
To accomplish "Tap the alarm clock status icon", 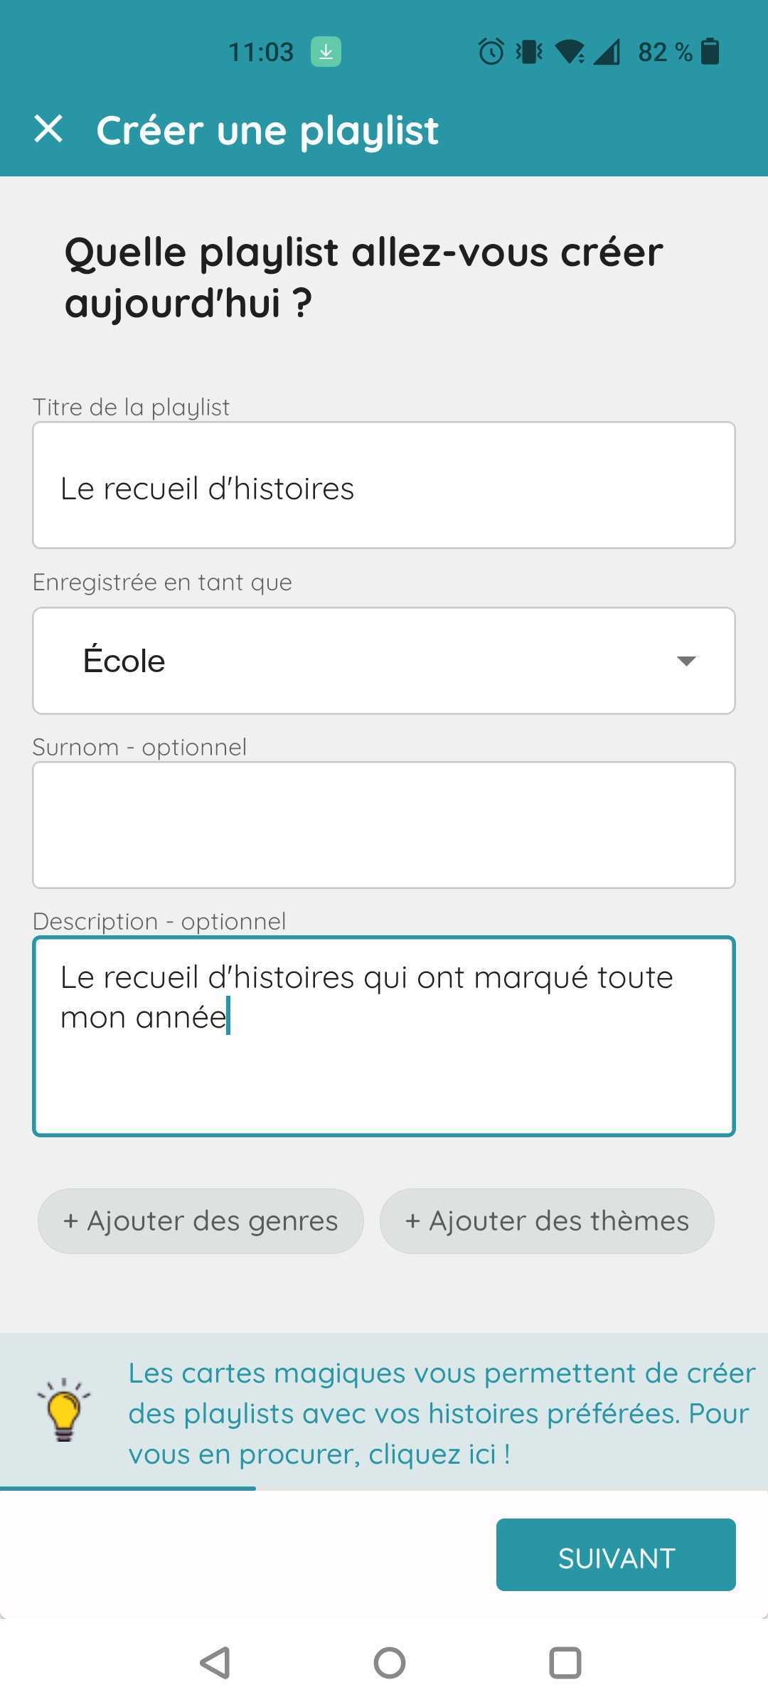I will (491, 52).
